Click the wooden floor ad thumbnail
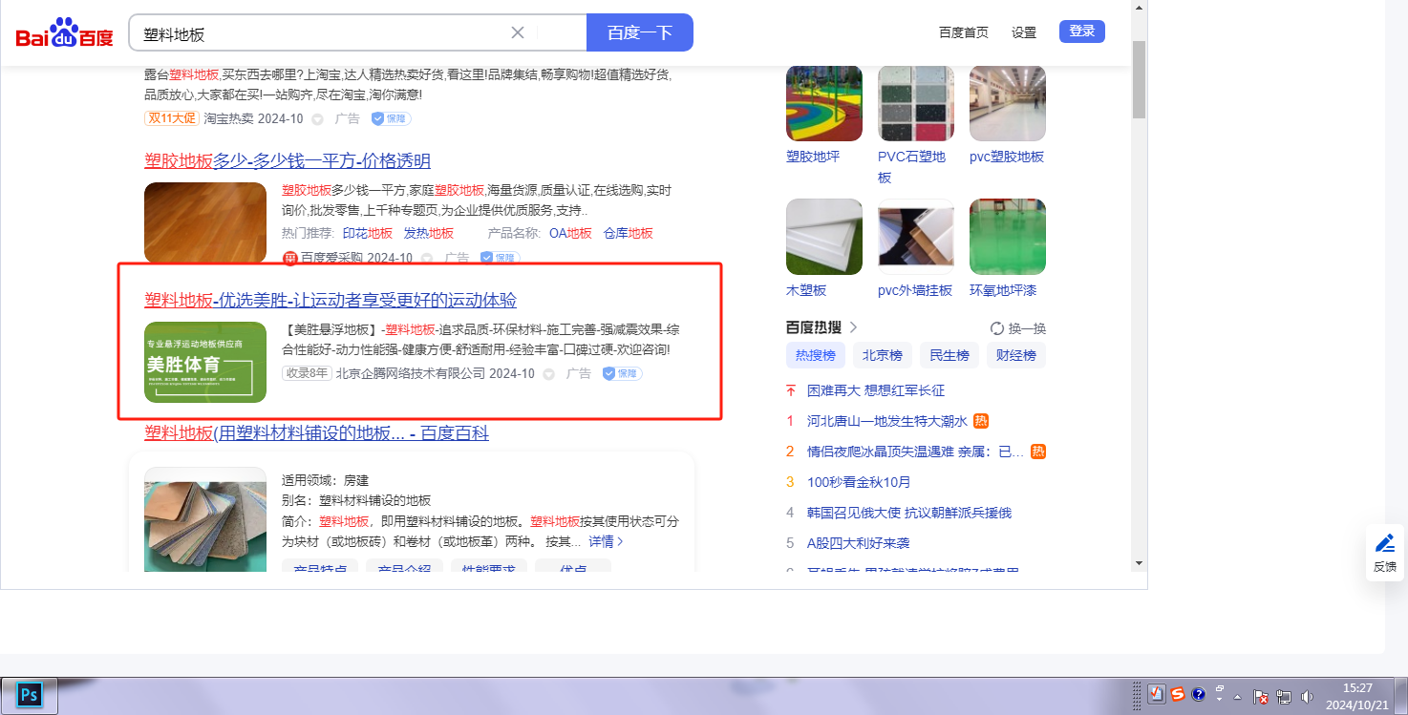1408x715 pixels. pos(205,222)
